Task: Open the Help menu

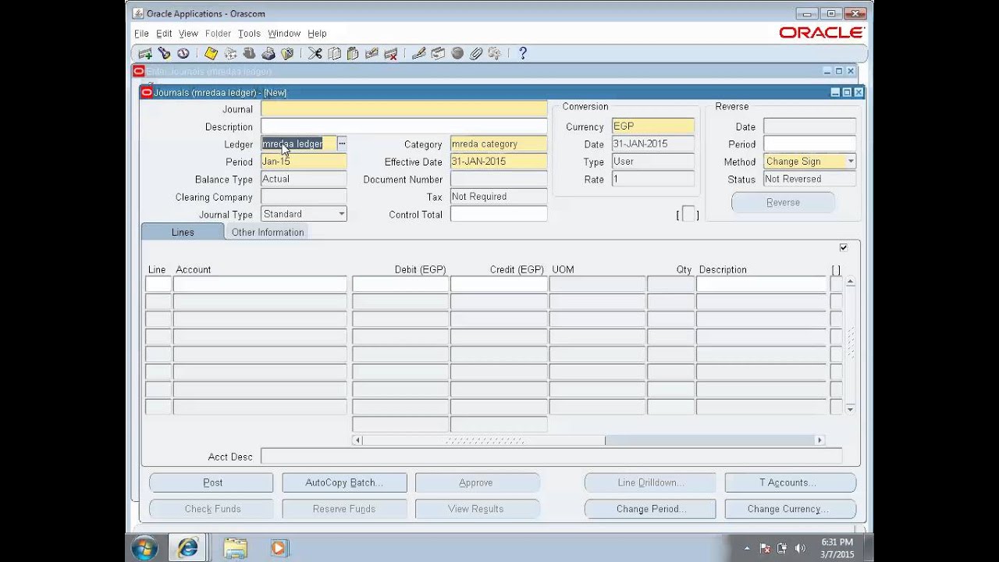Action: coord(317,34)
